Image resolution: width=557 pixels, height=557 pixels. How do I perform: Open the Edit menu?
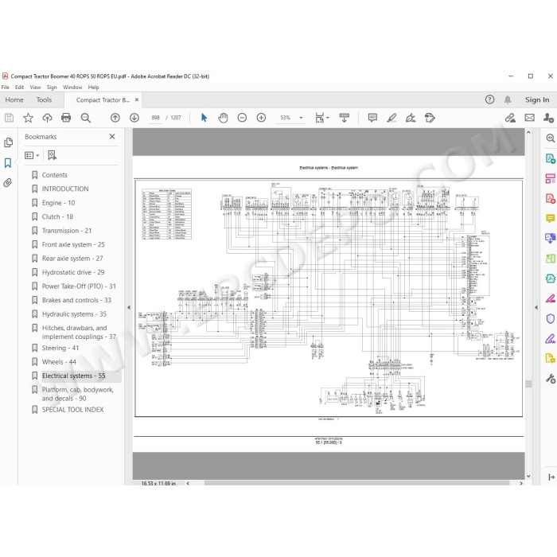(x=19, y=88)
